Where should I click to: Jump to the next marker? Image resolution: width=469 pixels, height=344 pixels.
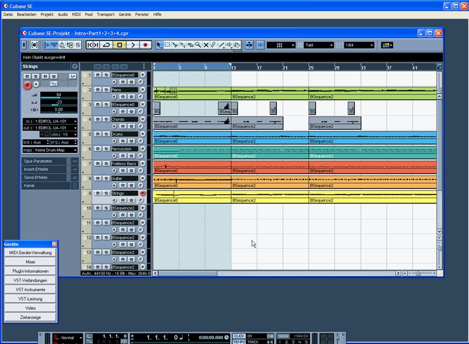point(97,45)
